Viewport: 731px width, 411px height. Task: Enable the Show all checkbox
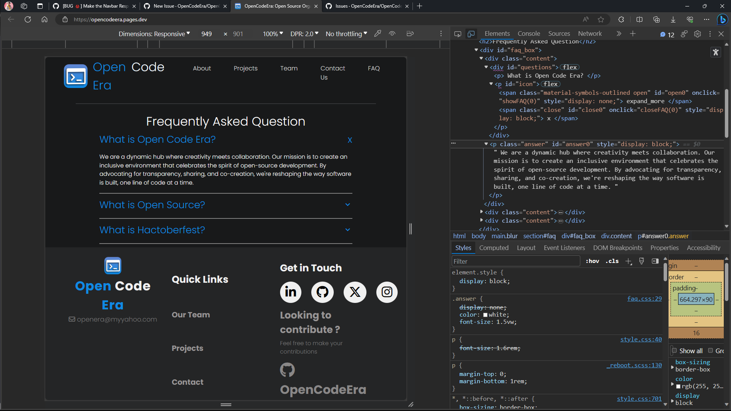click(675, 350)
